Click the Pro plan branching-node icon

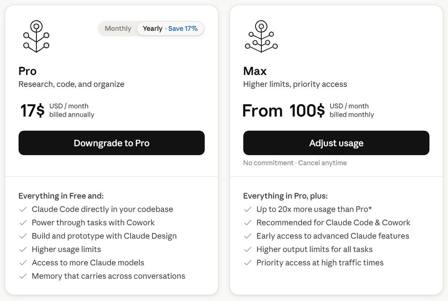pos(36,36)
